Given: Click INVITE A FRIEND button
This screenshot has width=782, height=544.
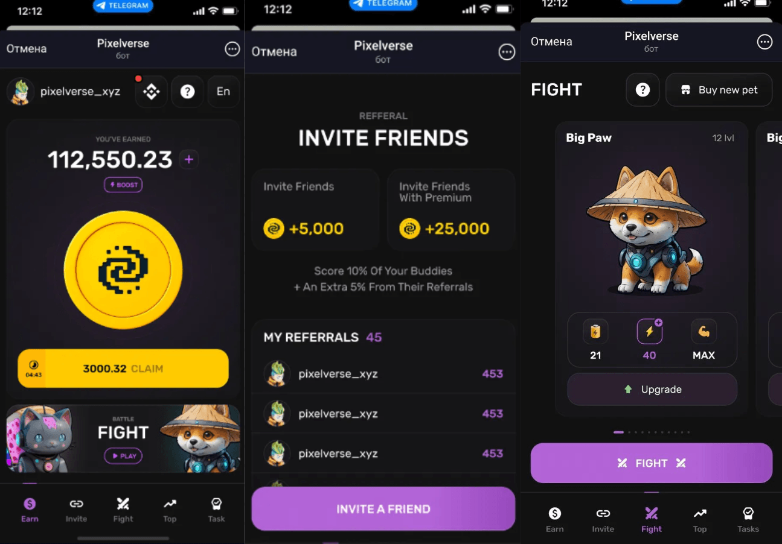Looking at the screenshot, I should click(383, 509).
